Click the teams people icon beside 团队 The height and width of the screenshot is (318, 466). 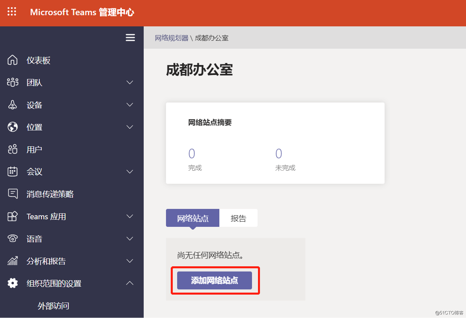(12, 82)
